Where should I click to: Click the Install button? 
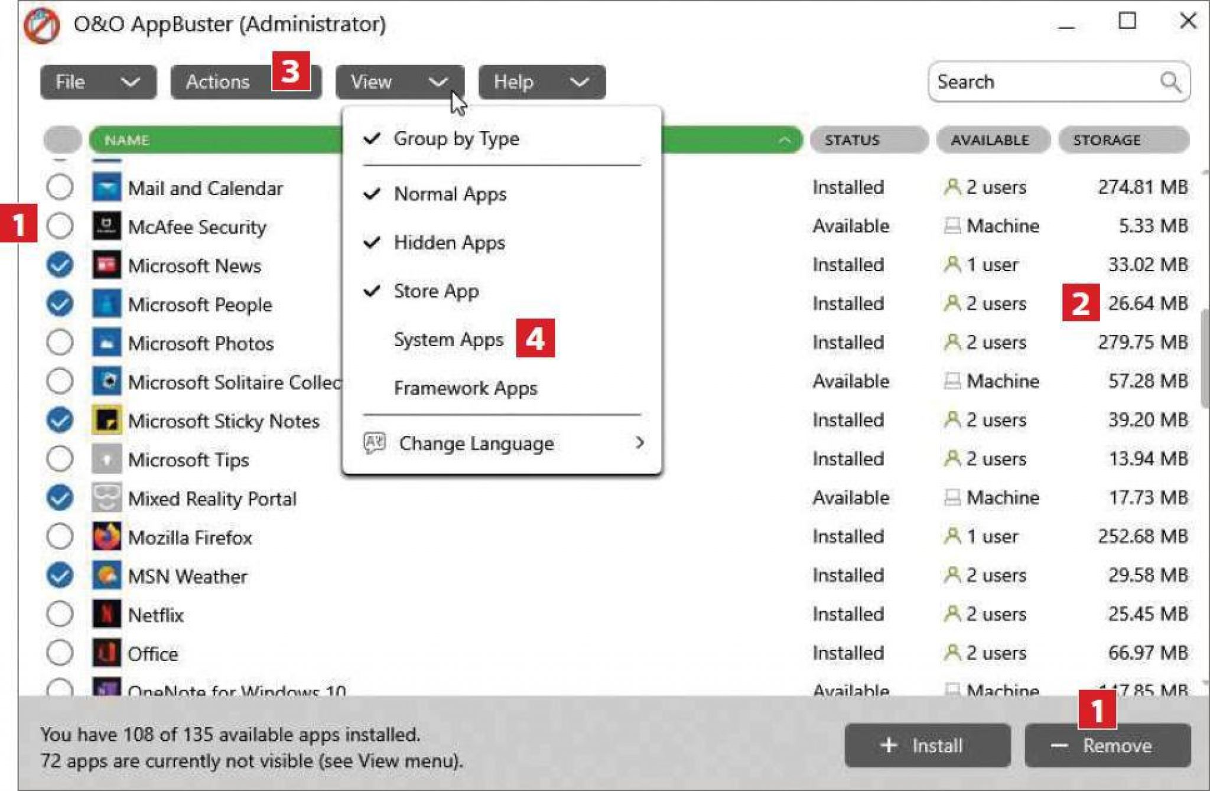tap(928, 746)
